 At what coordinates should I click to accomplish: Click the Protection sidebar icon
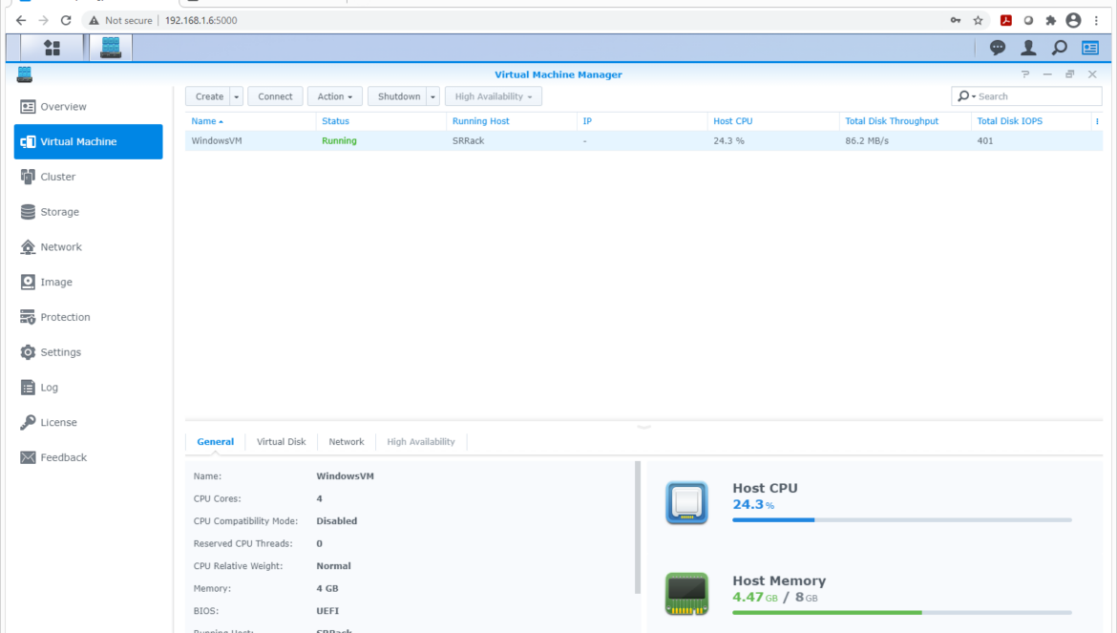pos(28,317)
